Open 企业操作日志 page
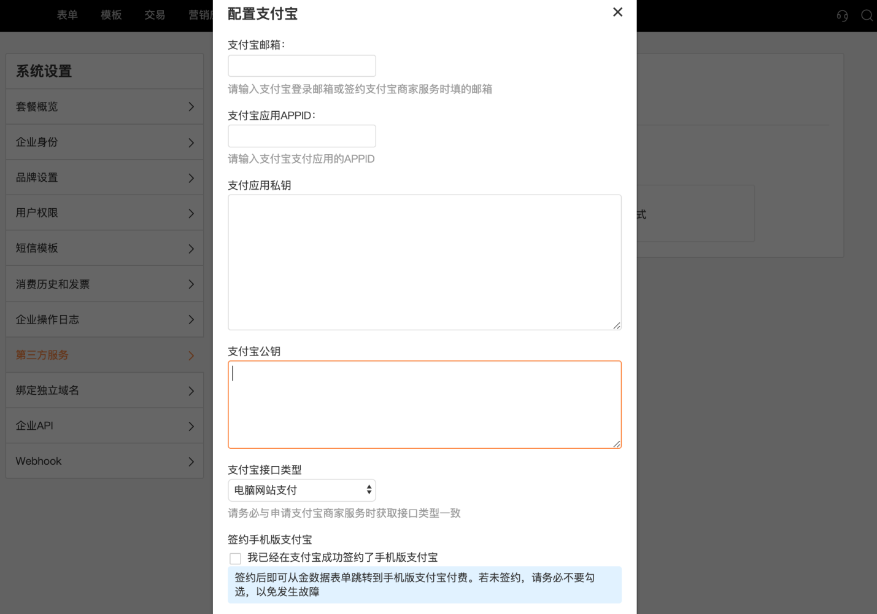Image resolution: width=877 pixels, height=614 pixels. 104,319
